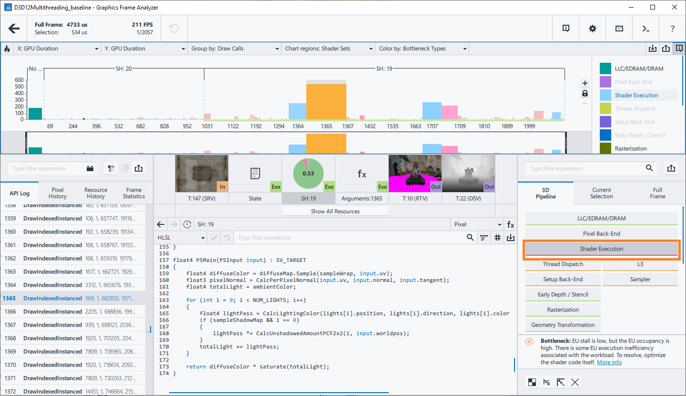Open the Full Frame metrics tab
686x396 pixels.
pyautogui.click(x=657, y=193)
